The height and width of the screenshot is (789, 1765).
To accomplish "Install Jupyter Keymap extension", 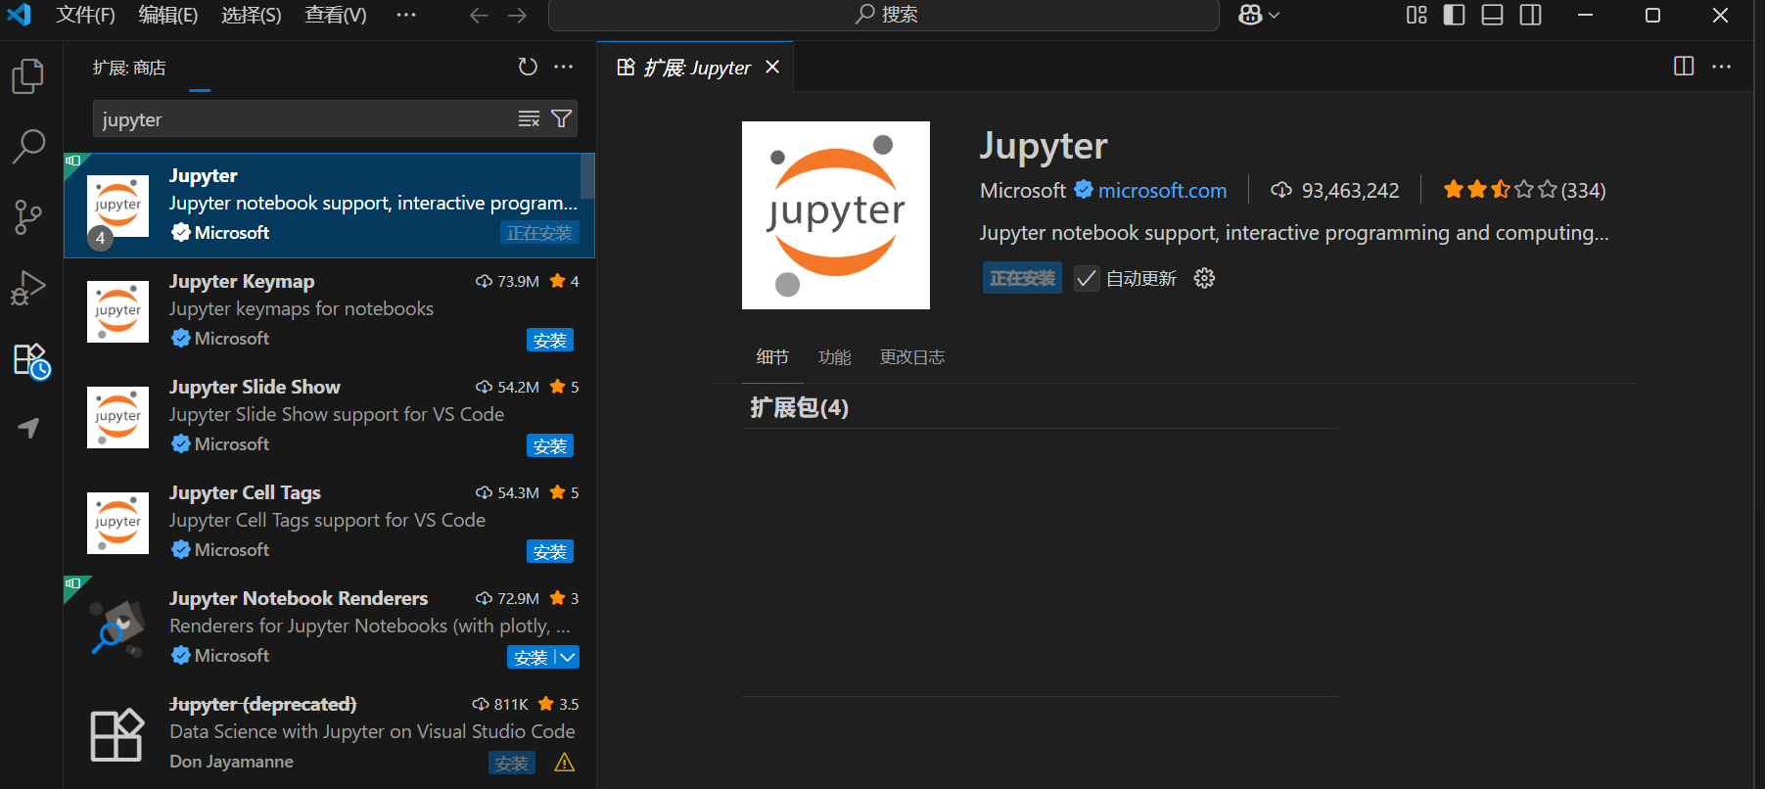I will 550,340.
